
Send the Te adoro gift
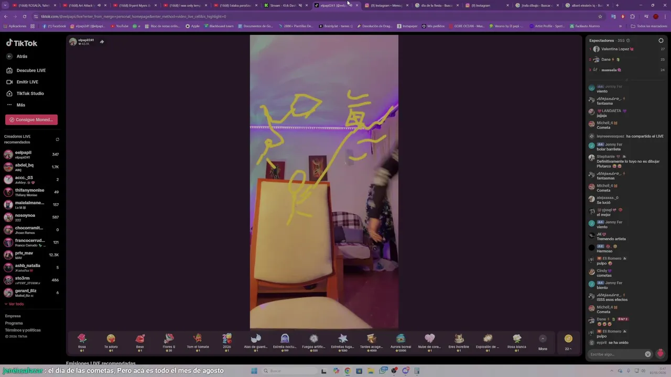coord(111,342)
